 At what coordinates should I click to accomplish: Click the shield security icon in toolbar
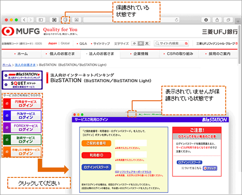point(66,20)
